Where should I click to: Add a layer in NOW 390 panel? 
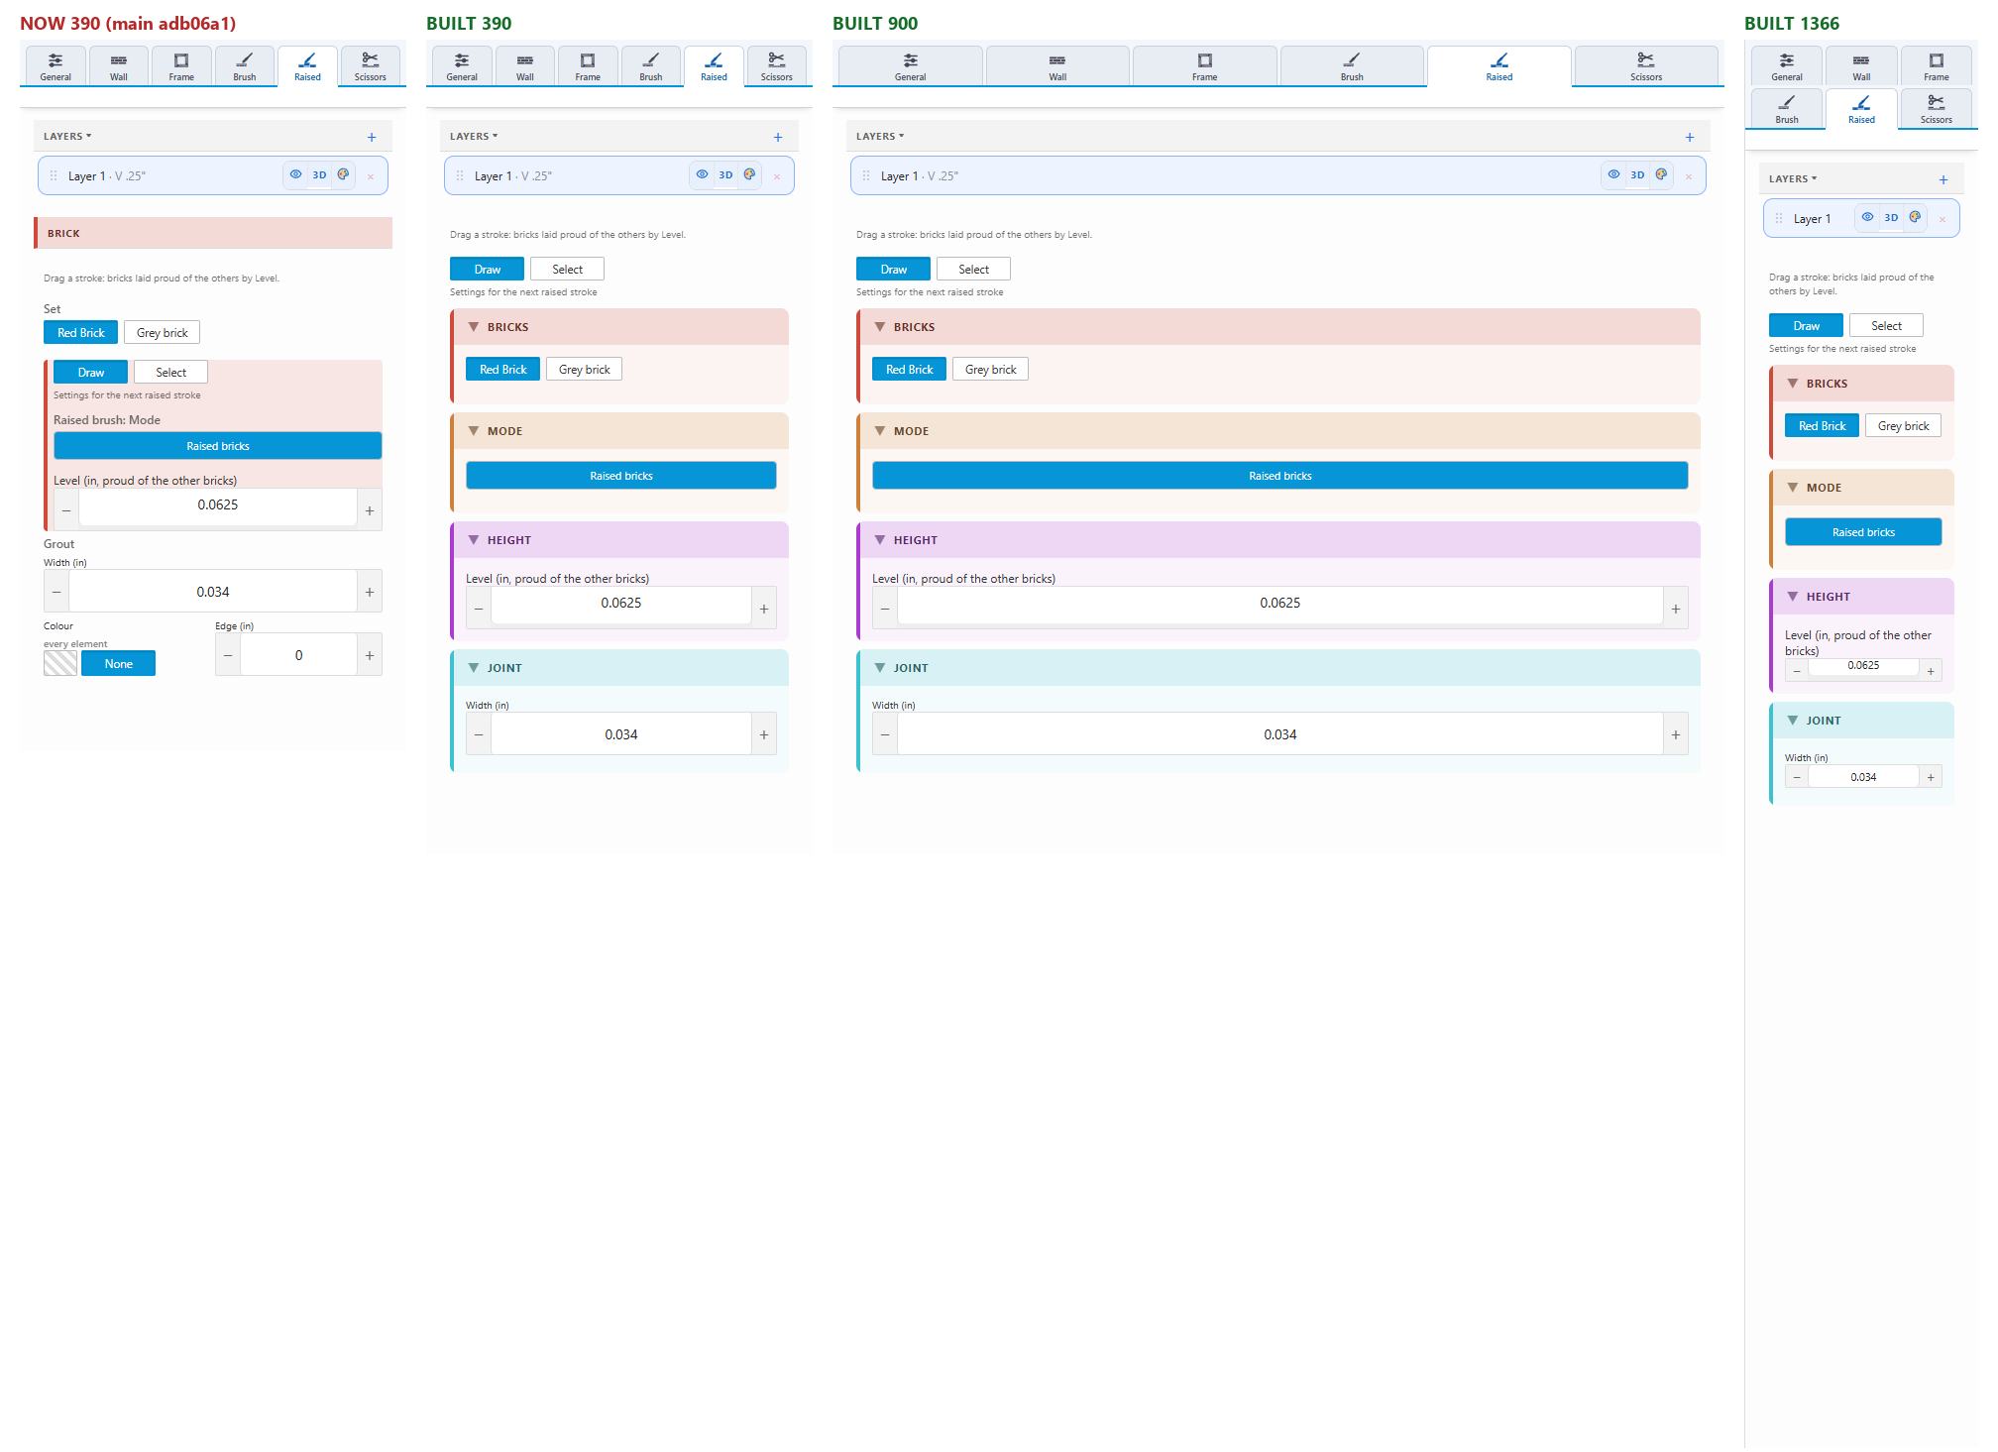tap(372, 137)
